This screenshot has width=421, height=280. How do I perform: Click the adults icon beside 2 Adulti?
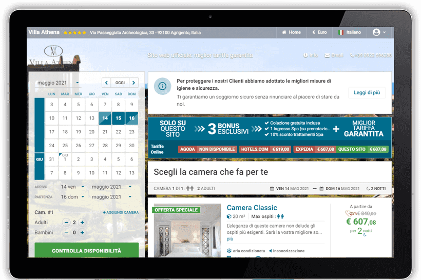(x=190, y=188)
